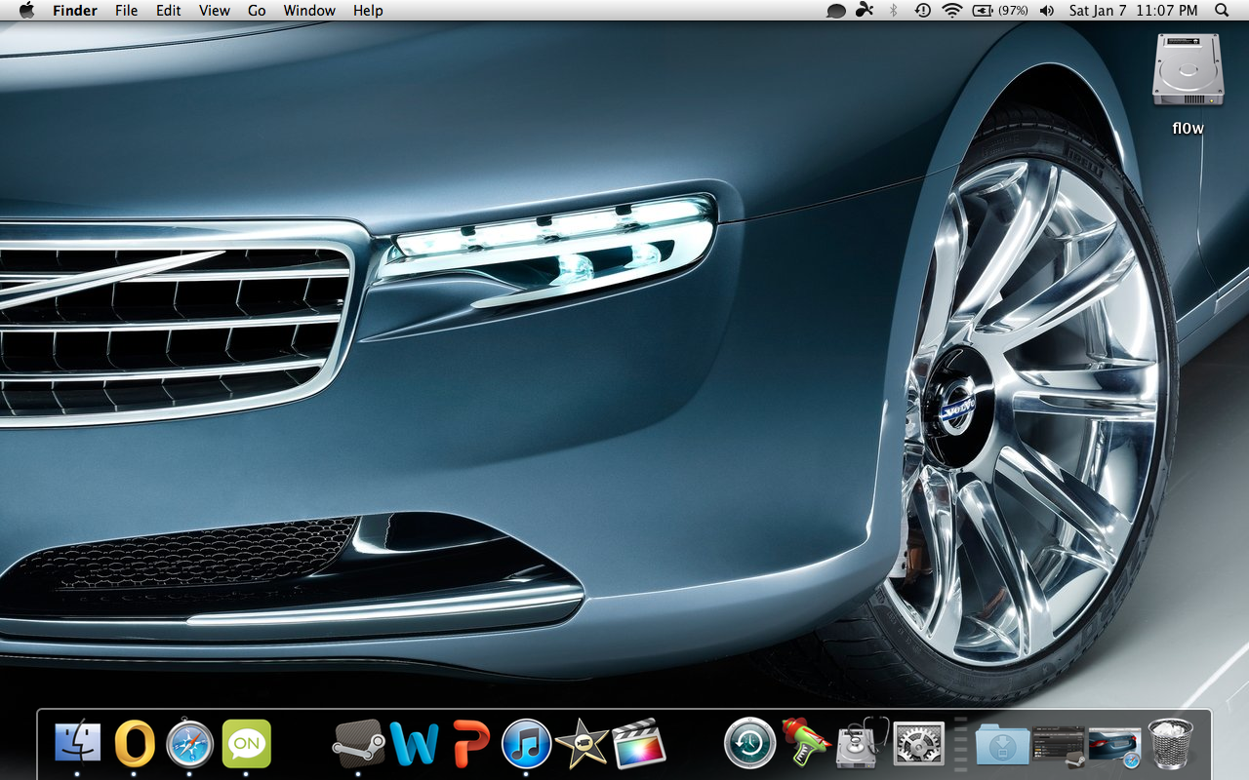Open the dark window stack in Dock

coord(1058,746)
